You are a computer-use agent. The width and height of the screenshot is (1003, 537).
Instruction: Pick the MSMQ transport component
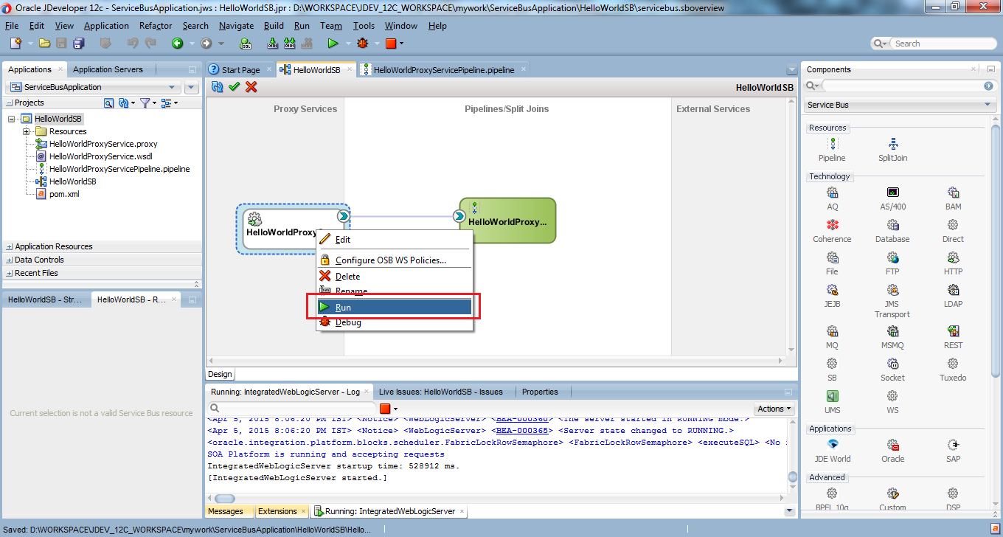[x=892, y=337]
